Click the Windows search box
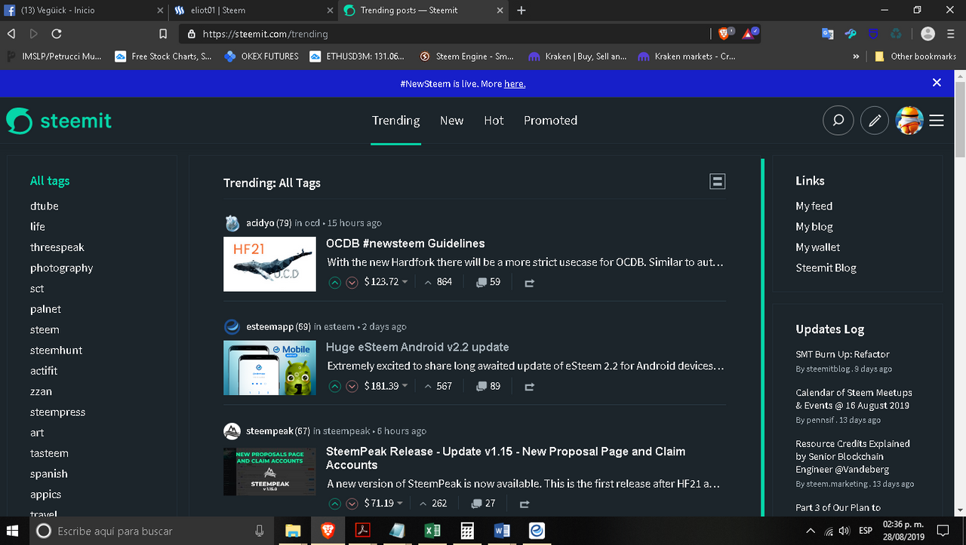This screenshot has width=966, height=545. pos(151,531)
